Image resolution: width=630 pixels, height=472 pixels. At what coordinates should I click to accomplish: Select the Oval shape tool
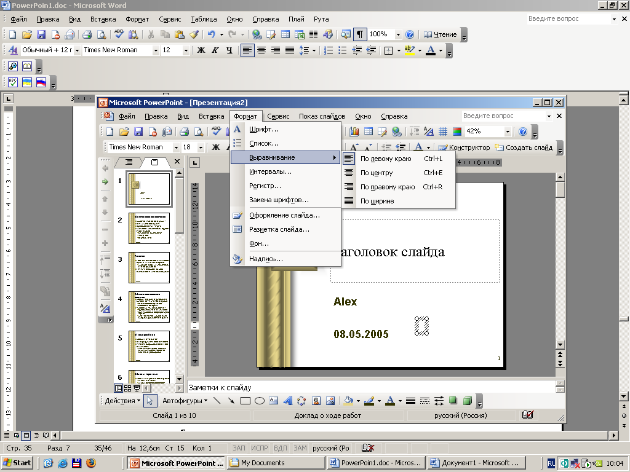260,401
